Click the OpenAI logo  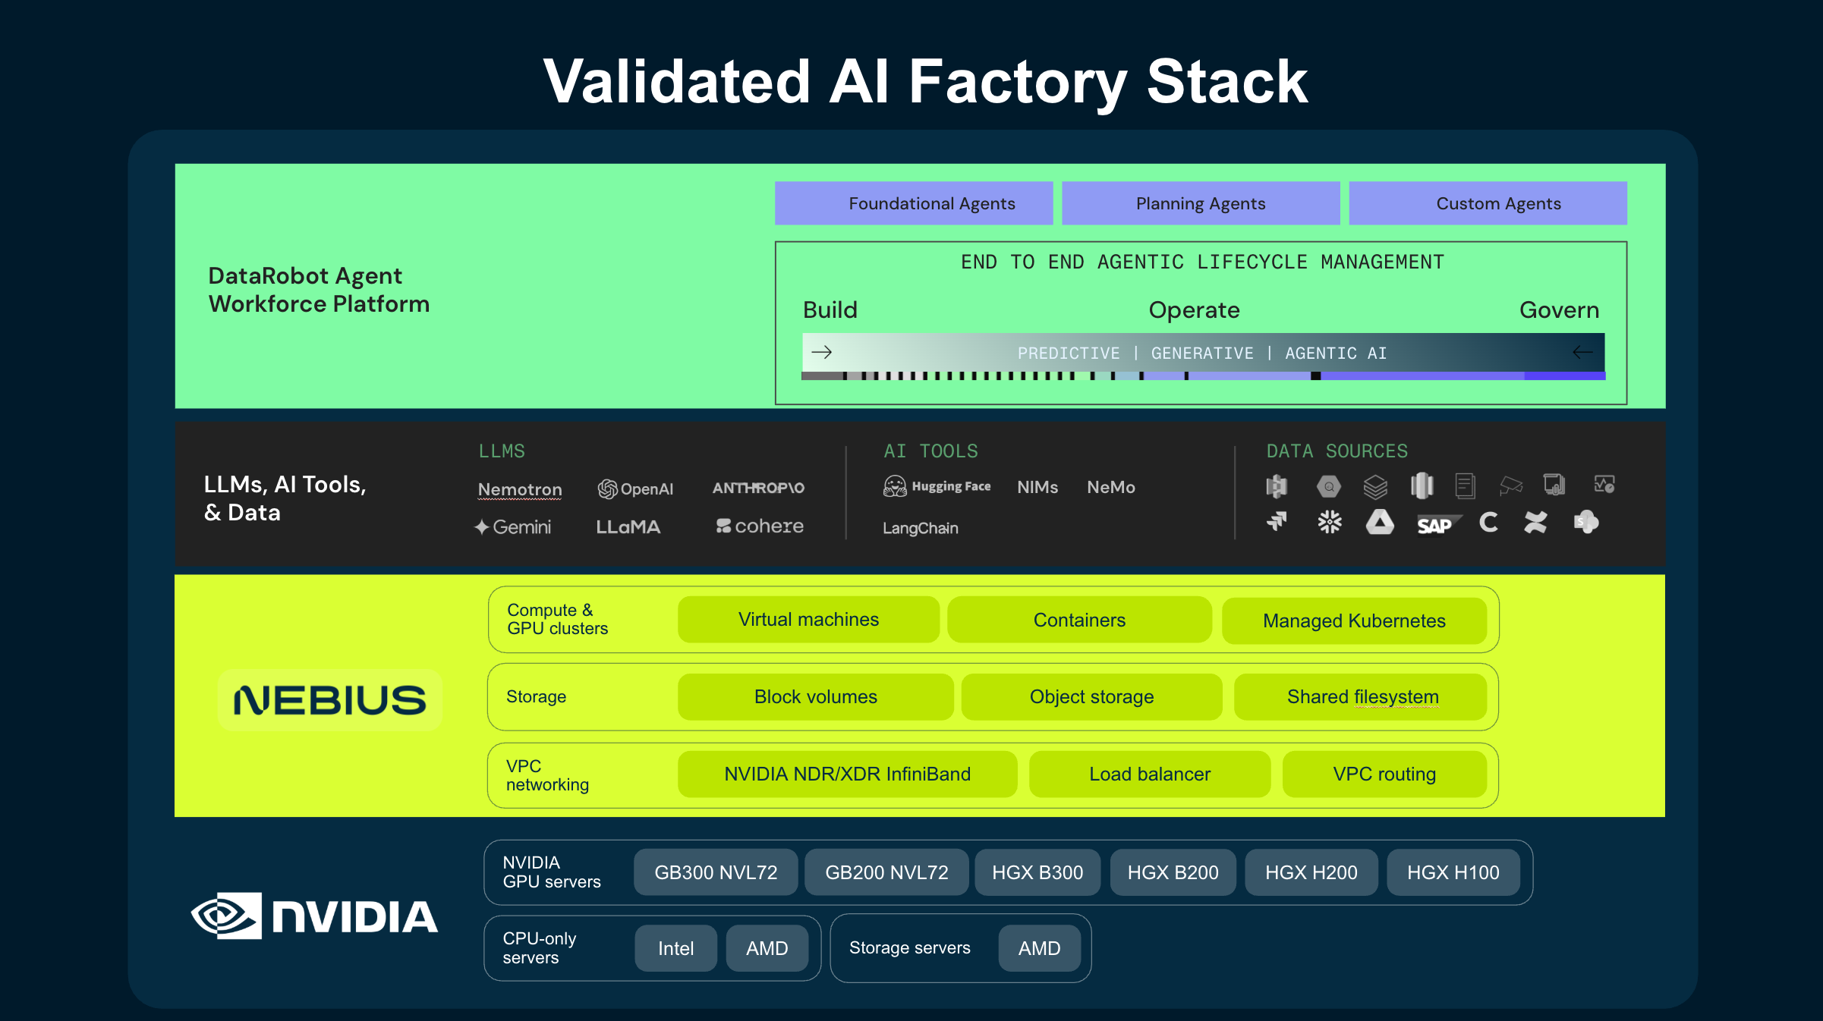(x=635, y=489)
